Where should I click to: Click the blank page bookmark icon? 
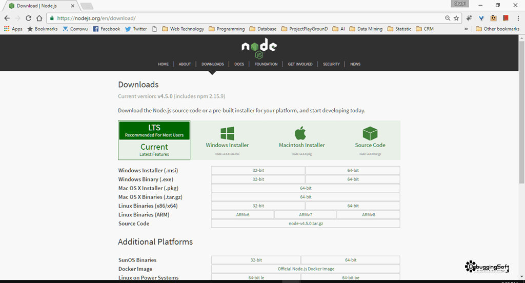154,29
